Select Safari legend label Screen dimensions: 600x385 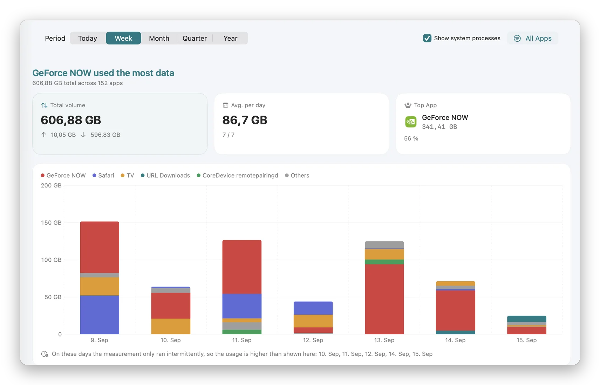106,176
